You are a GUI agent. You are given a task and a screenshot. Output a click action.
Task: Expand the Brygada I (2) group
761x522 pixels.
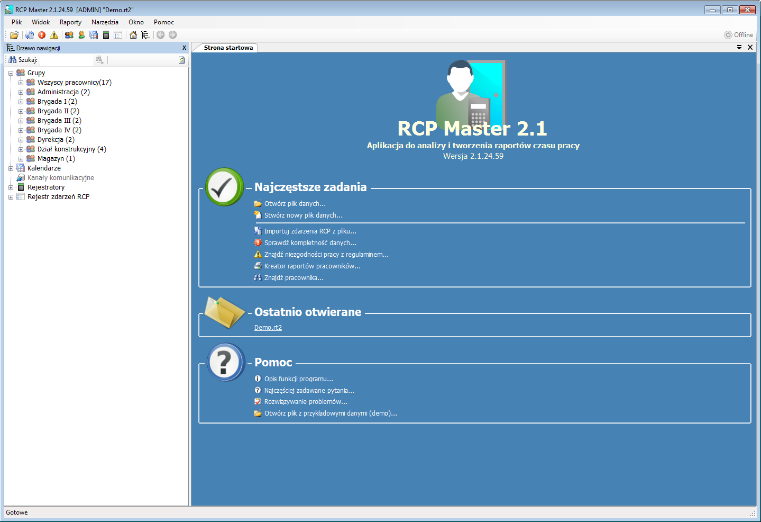click(x=21, y=102)
